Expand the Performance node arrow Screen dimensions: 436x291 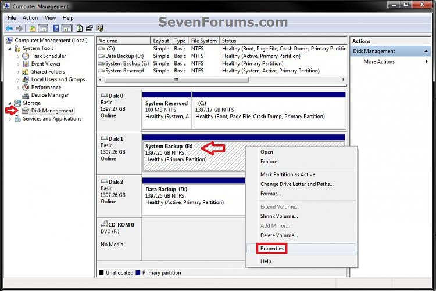(18, 88)
